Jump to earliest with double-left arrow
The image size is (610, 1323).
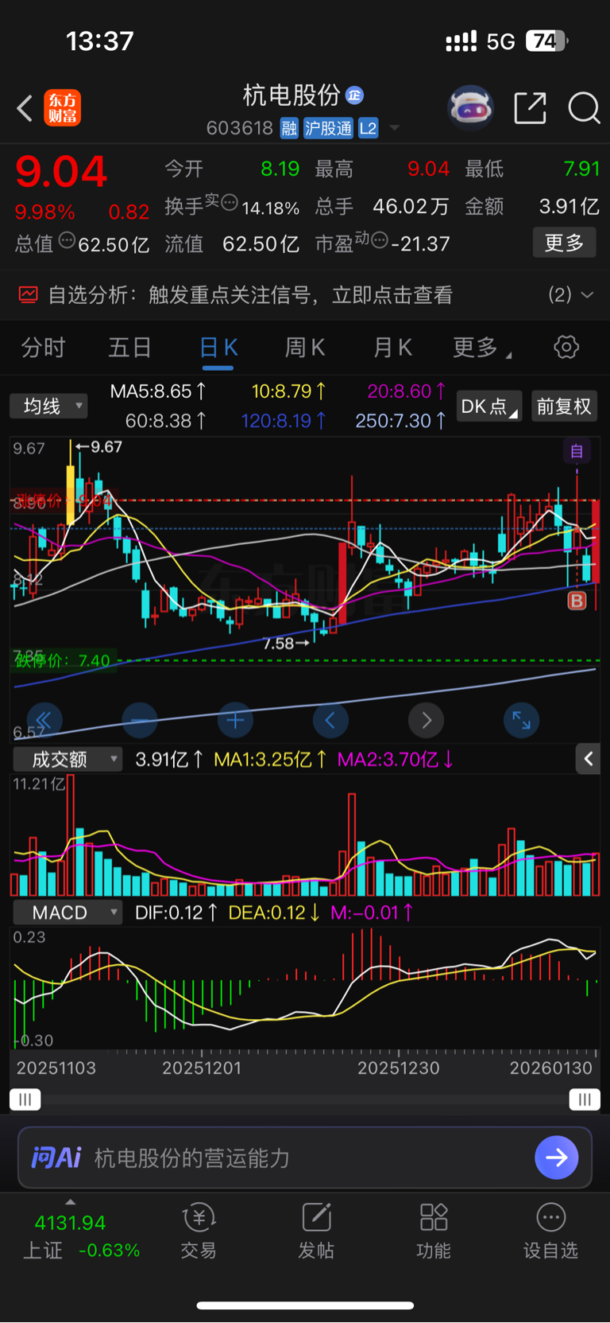[x=44, y=721]
